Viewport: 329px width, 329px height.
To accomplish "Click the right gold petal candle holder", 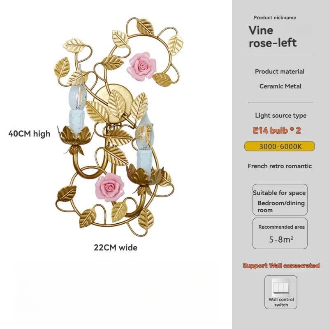I will 145,174.
